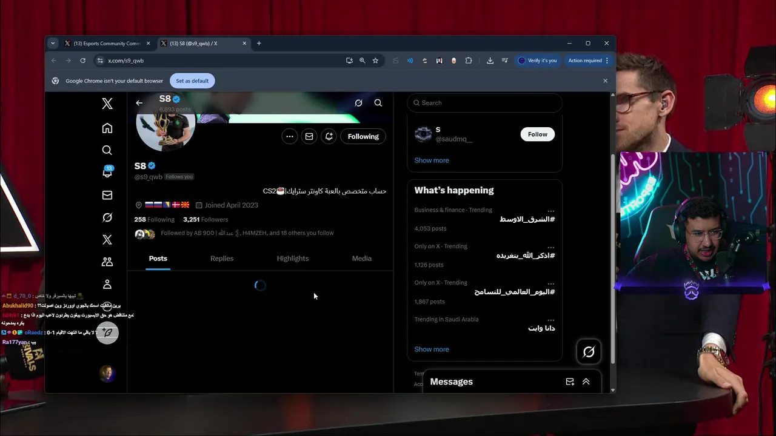Open trend #الشرق_الاوسط
The width and height of the screenshot is (776, 436).
(527, 219)
